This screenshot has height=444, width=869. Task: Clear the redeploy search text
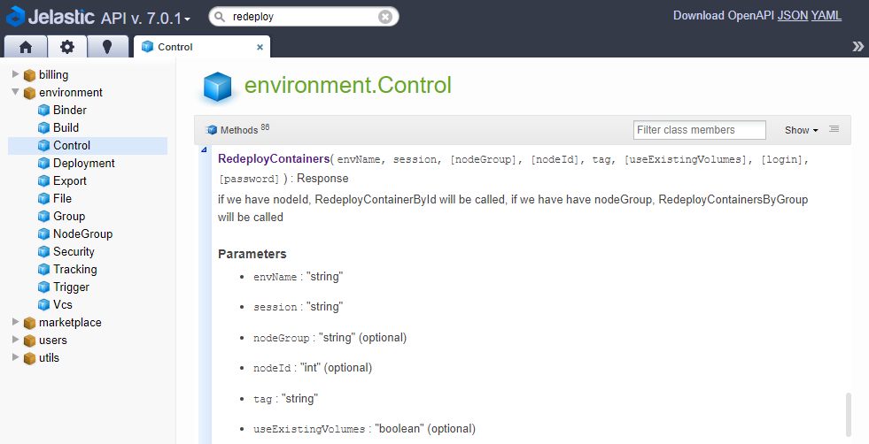(385, 17)
